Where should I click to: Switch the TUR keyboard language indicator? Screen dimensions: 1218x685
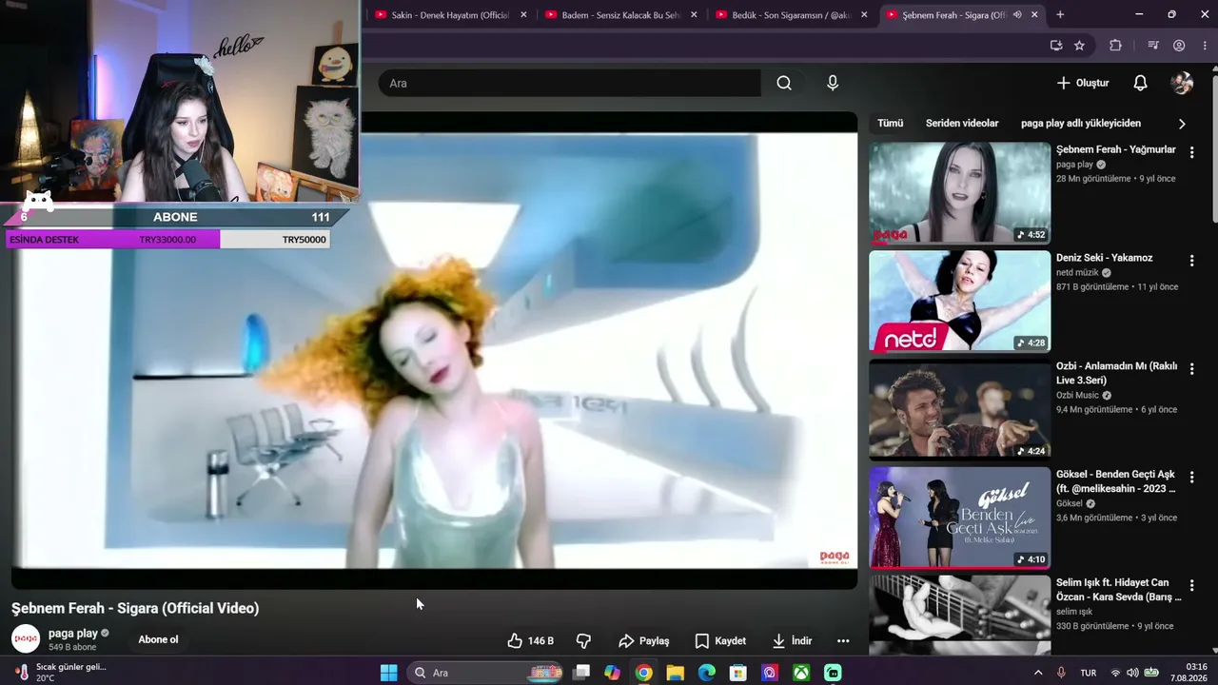1088,673
